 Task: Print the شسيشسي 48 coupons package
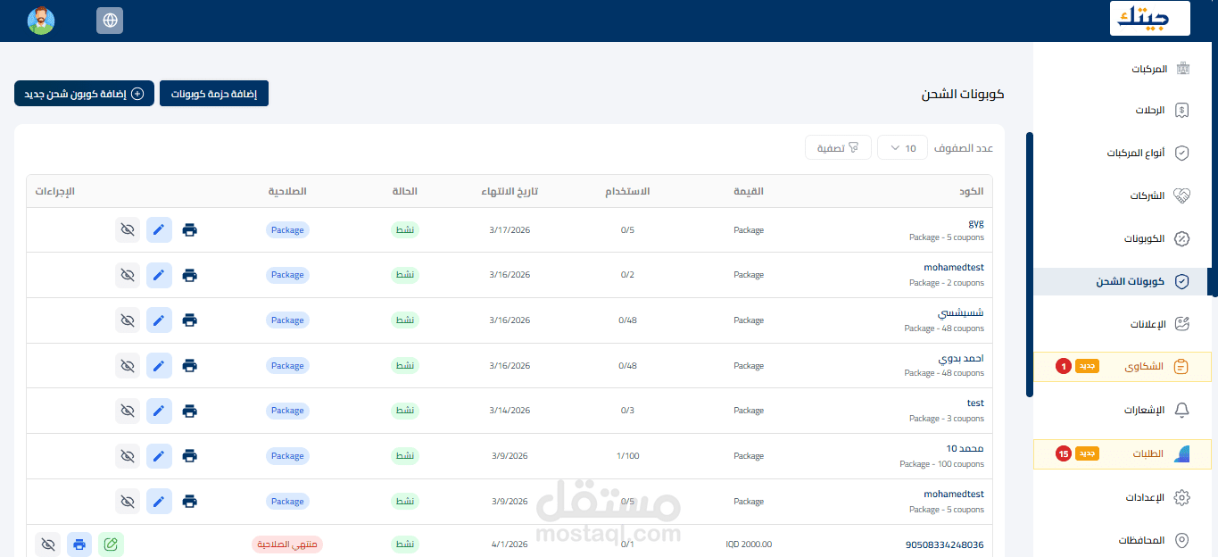pos(189,320)
